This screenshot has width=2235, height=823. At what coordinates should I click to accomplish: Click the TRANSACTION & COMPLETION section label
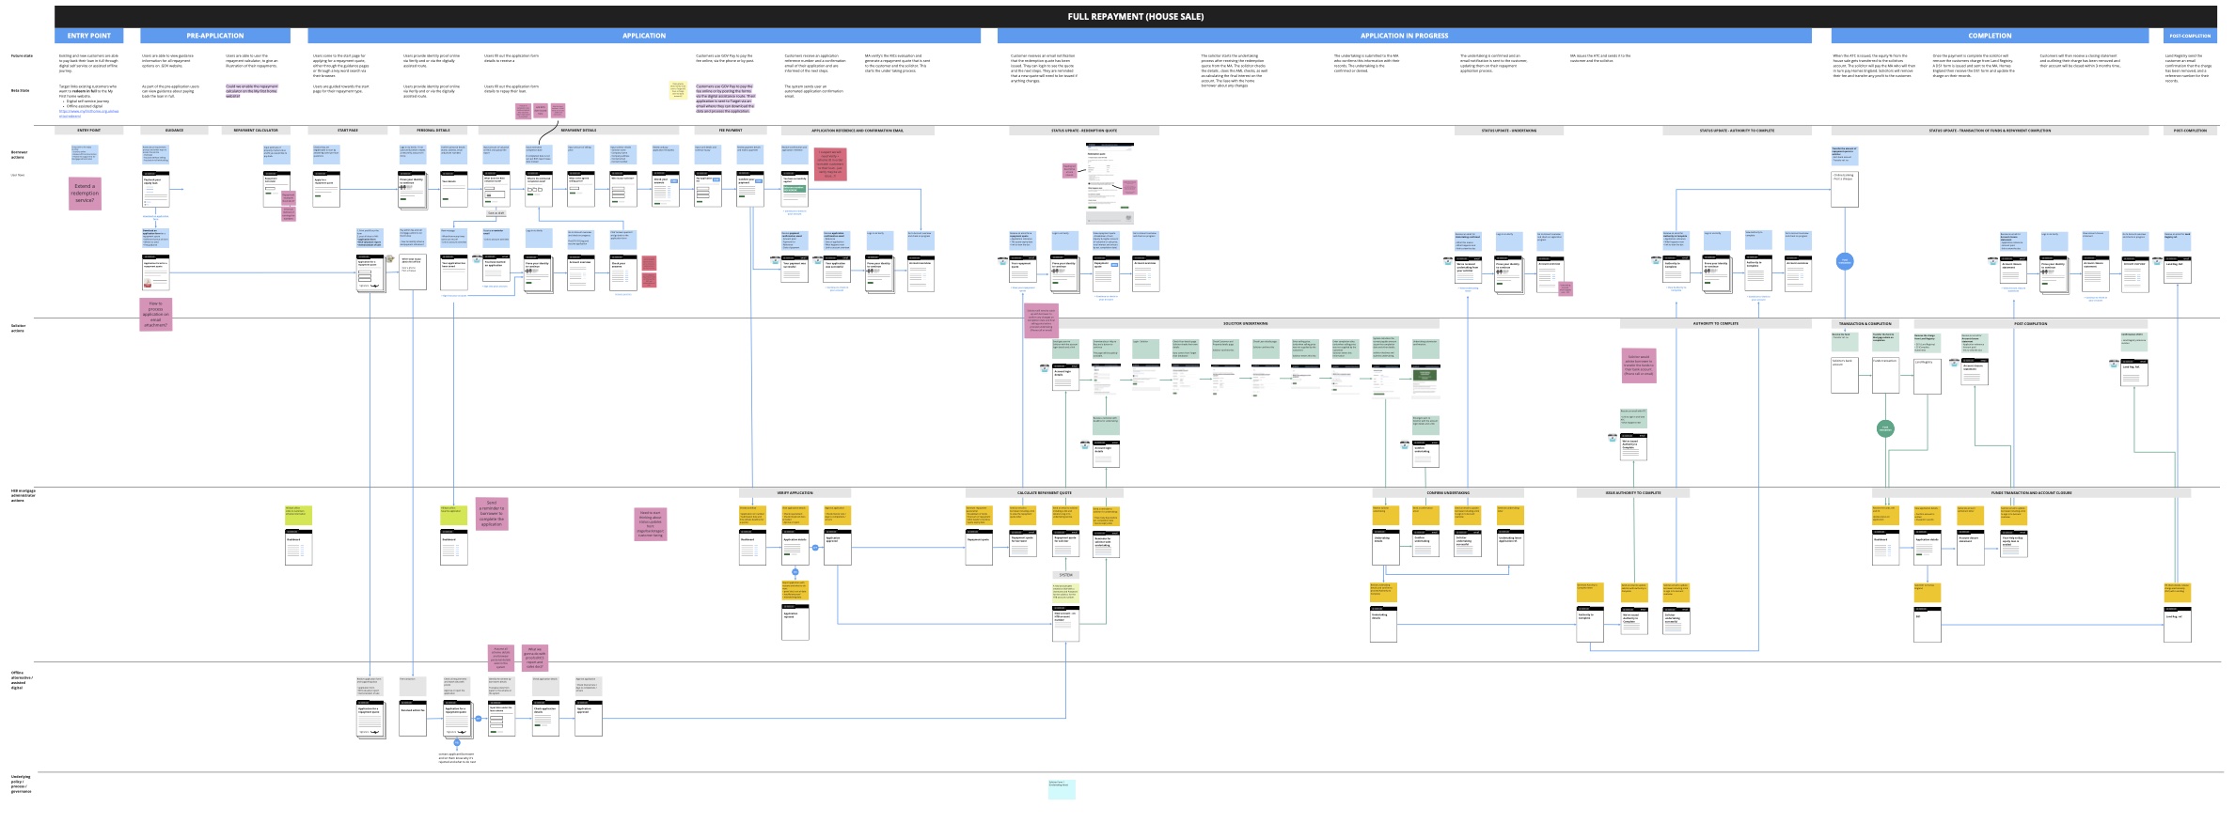click(x=1865, y=323)
